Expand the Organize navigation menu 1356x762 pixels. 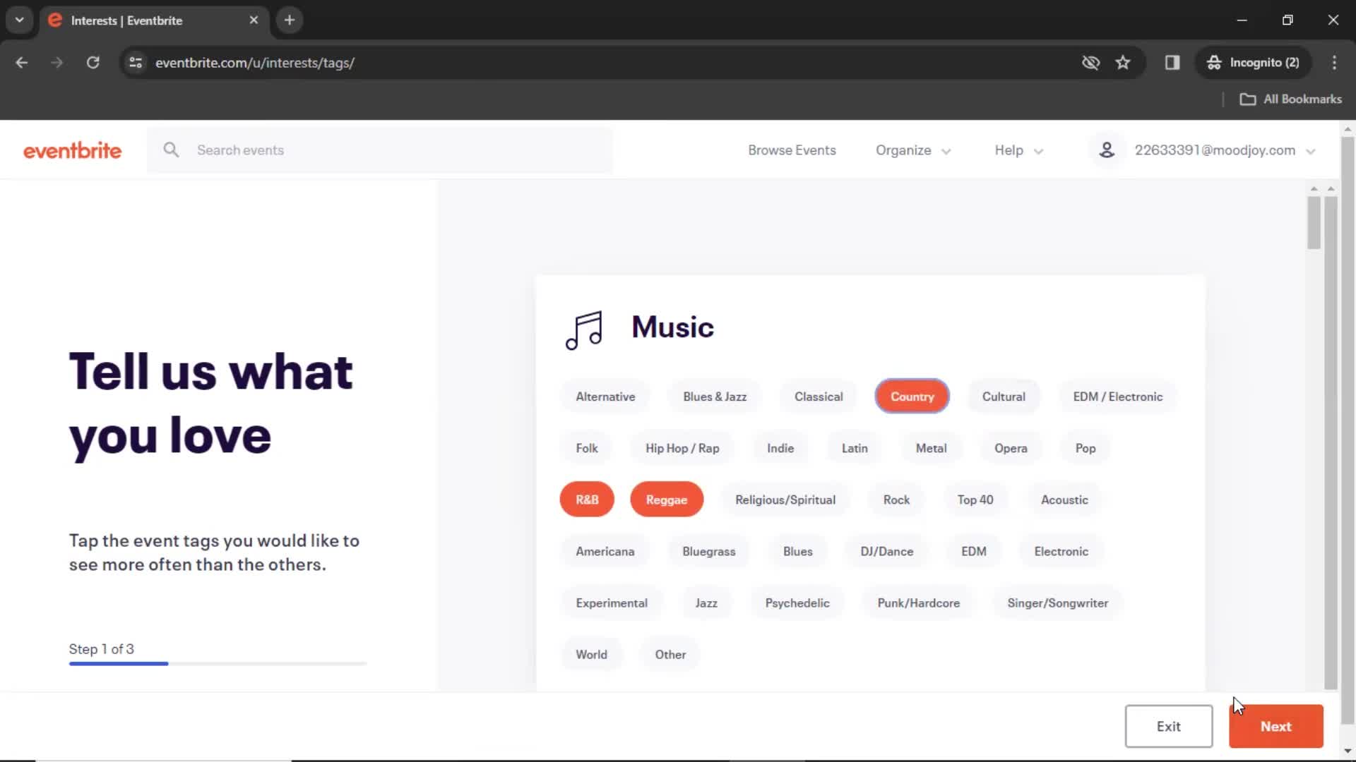click(912, 150)
